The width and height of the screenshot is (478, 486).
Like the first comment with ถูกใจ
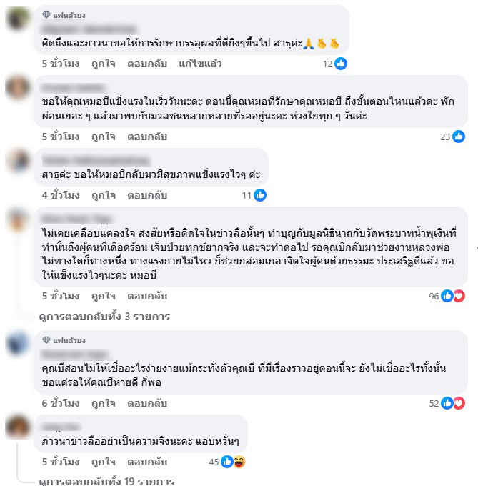click(x=104, y=64)
